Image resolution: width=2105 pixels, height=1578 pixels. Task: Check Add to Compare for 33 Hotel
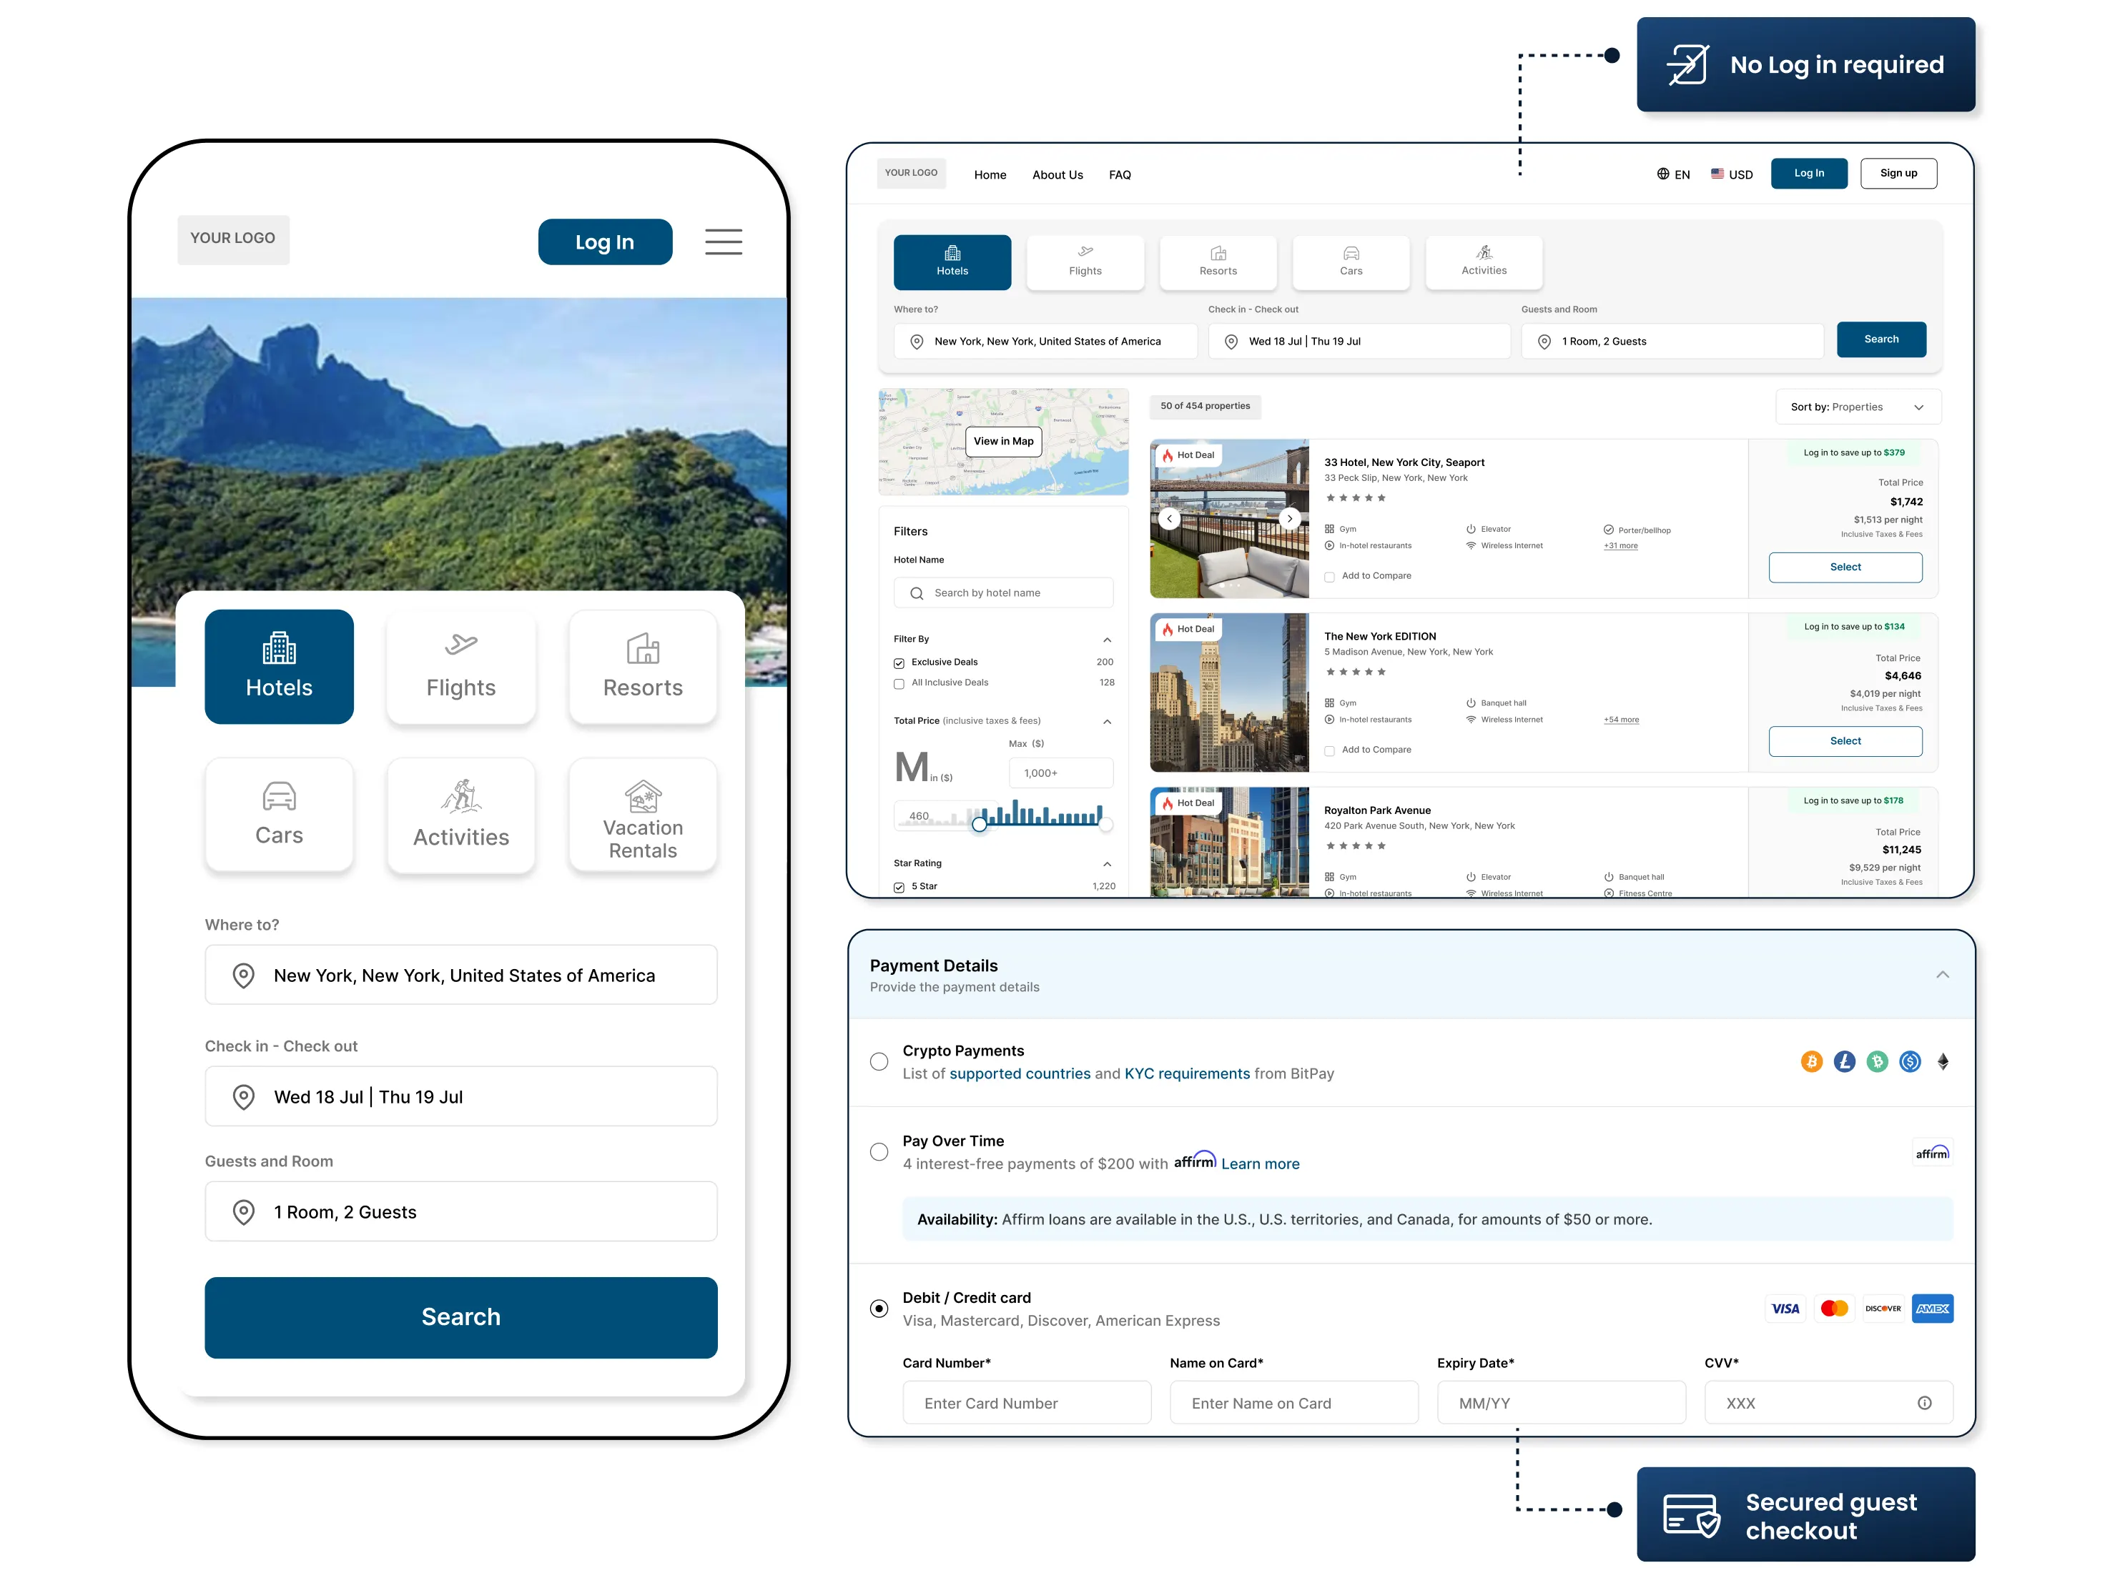coord(1329,577)
